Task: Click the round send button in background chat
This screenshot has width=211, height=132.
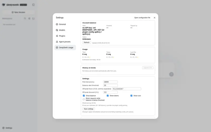Action: tap(171, 74)
